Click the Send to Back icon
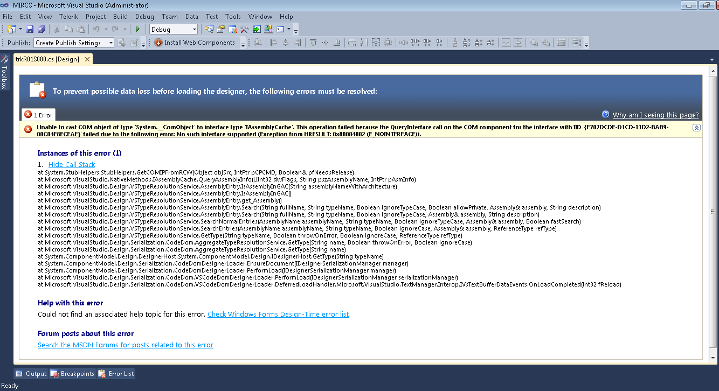 pos(545,43)
